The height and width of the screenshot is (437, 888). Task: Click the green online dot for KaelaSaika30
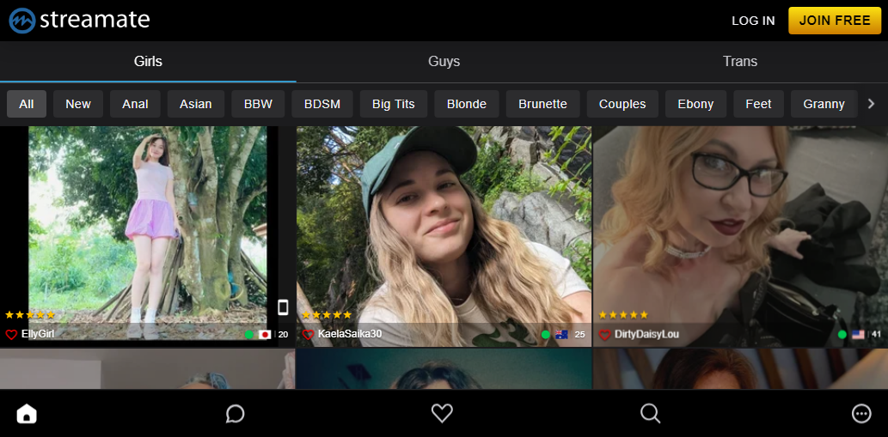(x=546, y=335)
